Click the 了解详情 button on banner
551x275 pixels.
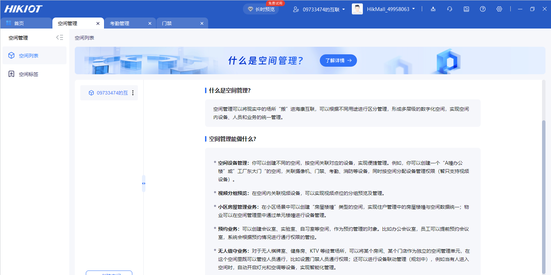pos(338,60)
